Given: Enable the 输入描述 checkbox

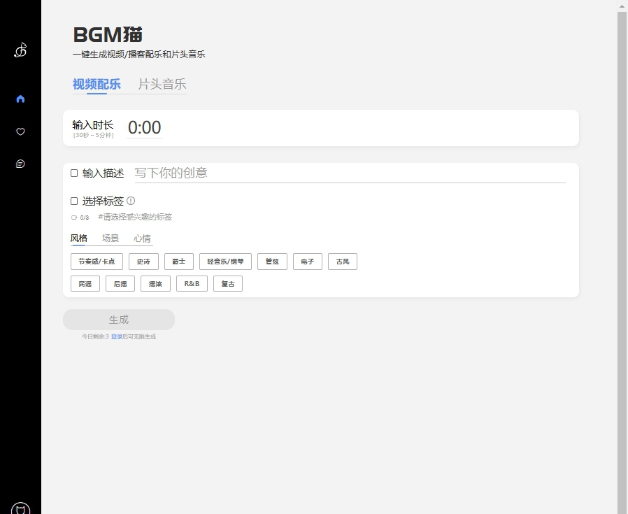Looking at the screenshot, I should 74,173.
